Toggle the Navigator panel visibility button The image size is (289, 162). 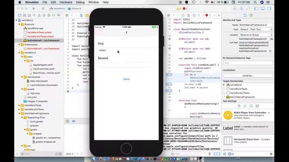point(256,9)
